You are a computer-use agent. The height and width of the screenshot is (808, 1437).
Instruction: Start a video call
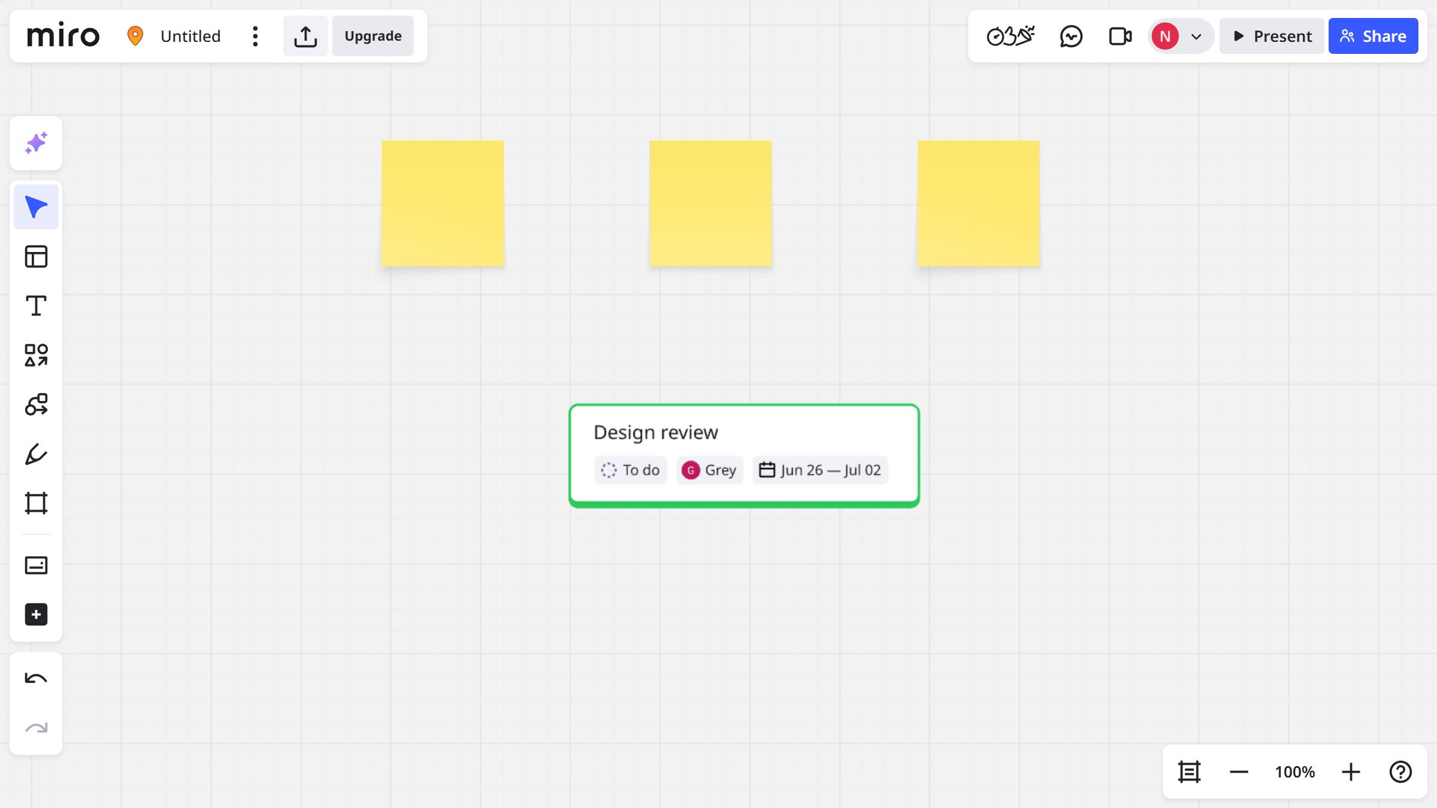pos(1119,36)
